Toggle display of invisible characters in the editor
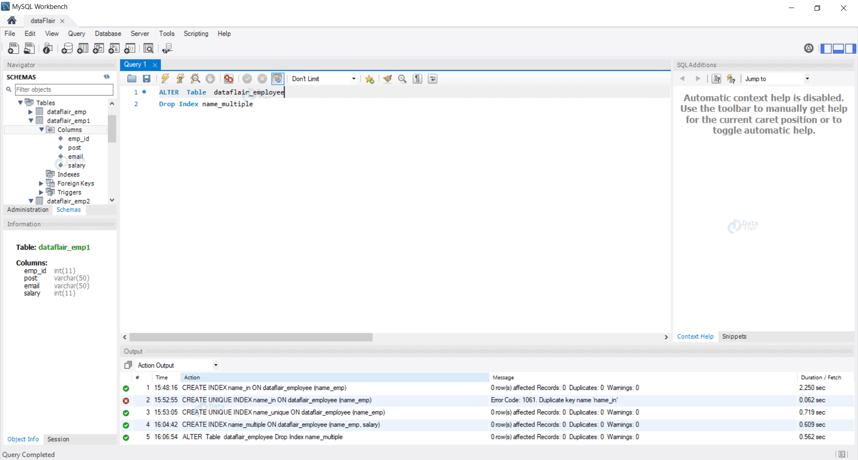 click(x=417, y=79)
